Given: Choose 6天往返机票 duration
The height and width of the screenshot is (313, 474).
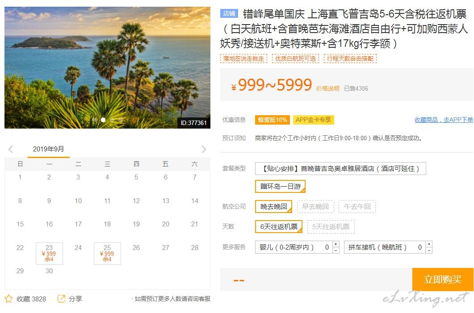Looking at the screenshot, I should tap(279, 226).
